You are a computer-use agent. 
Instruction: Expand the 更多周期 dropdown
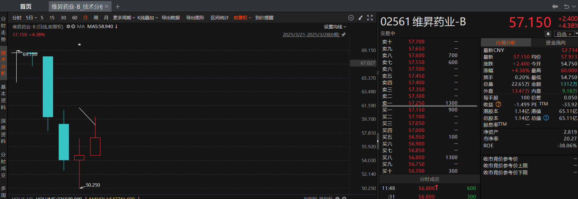(124, 18)
